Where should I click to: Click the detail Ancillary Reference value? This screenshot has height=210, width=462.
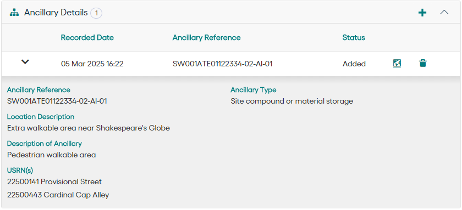click(57, 101)
